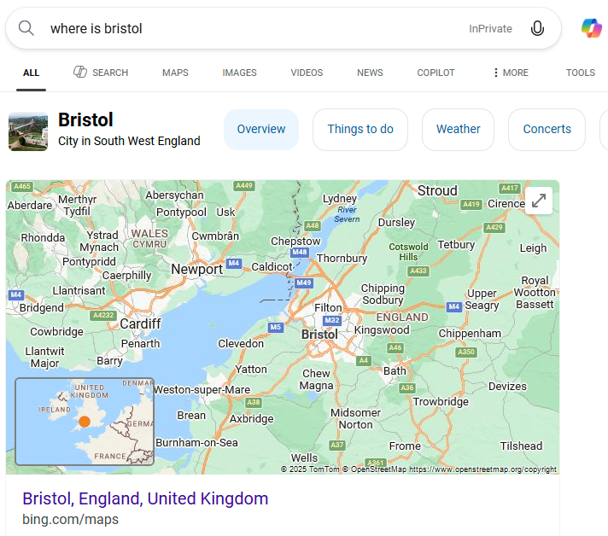Open the MAPS tab
This screenshot has height=536, width=608.
pyautogui.click(x=175, y=73)
